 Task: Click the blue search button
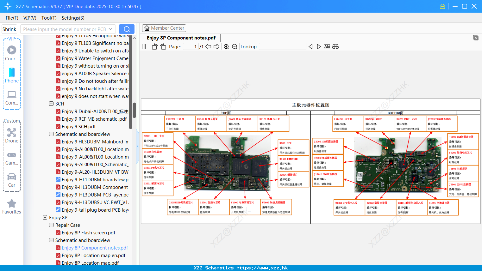(x=127, y=29)
